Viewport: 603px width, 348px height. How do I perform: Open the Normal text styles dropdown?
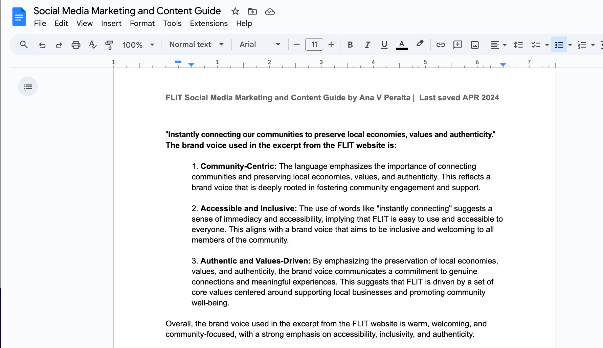pos(197,45)
